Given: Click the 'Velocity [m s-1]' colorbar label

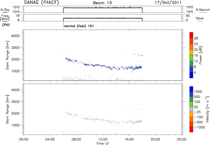Looking at the screenshot, I should point(207,109).
